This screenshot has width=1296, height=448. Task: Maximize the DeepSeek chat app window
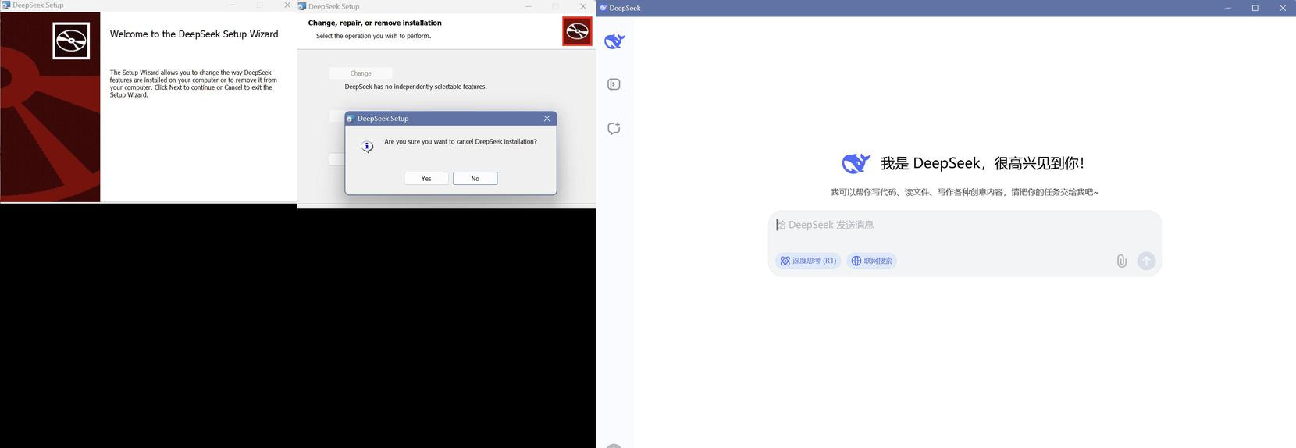click(1255, 8)
